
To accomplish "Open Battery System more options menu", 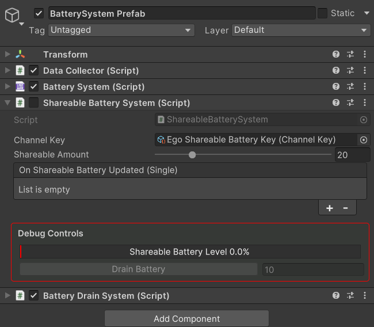I will point(365,86).
